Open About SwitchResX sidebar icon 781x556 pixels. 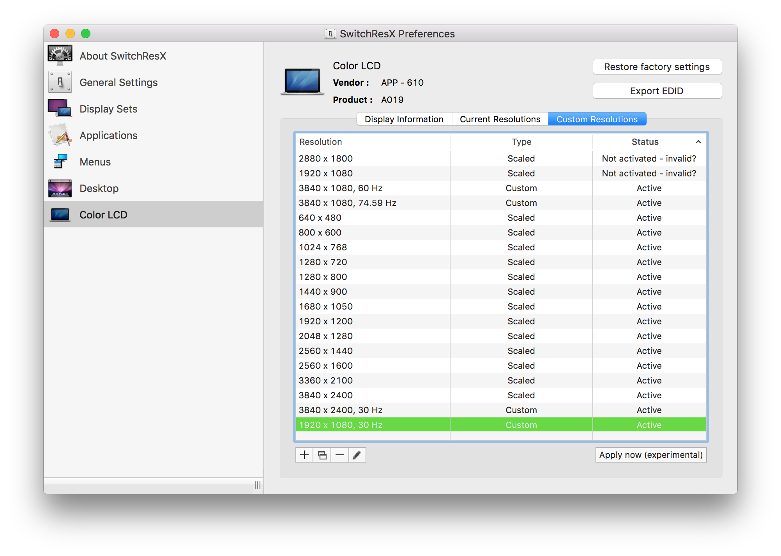point(60,55)
